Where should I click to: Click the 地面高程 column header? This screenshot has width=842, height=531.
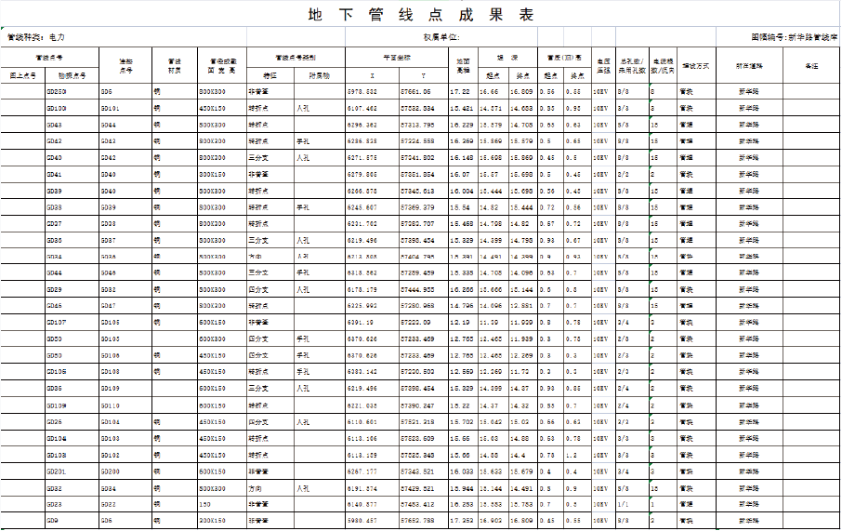[462, 66]
